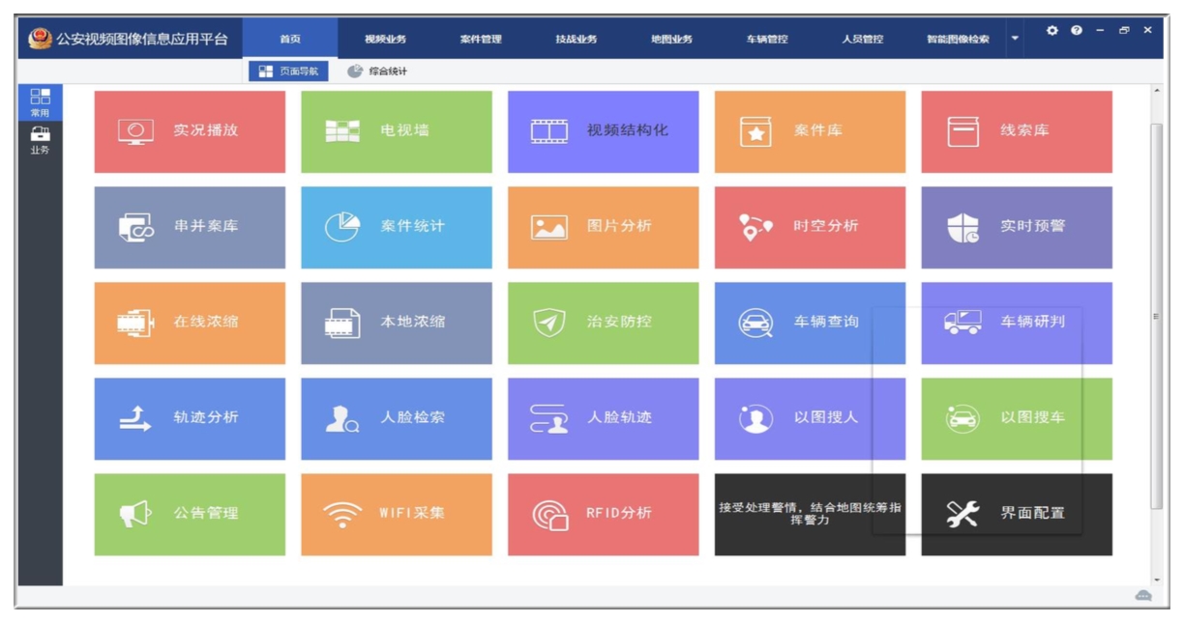Click the help question mark icon
The width and height of the screenshot is (1184, 623).
(1077, 31)
